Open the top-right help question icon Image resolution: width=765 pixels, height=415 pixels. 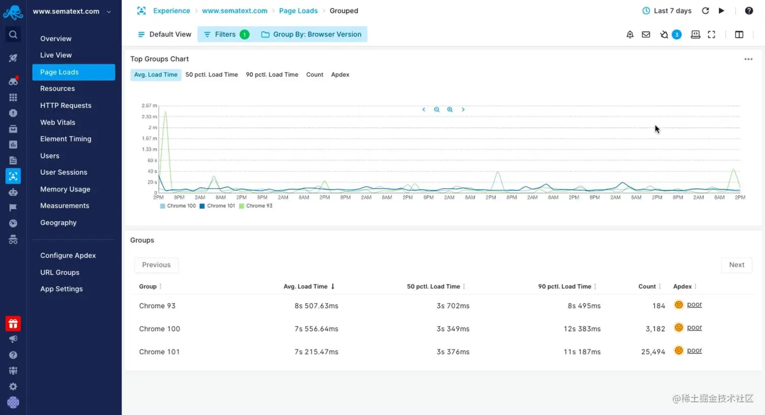click(749, 11)
